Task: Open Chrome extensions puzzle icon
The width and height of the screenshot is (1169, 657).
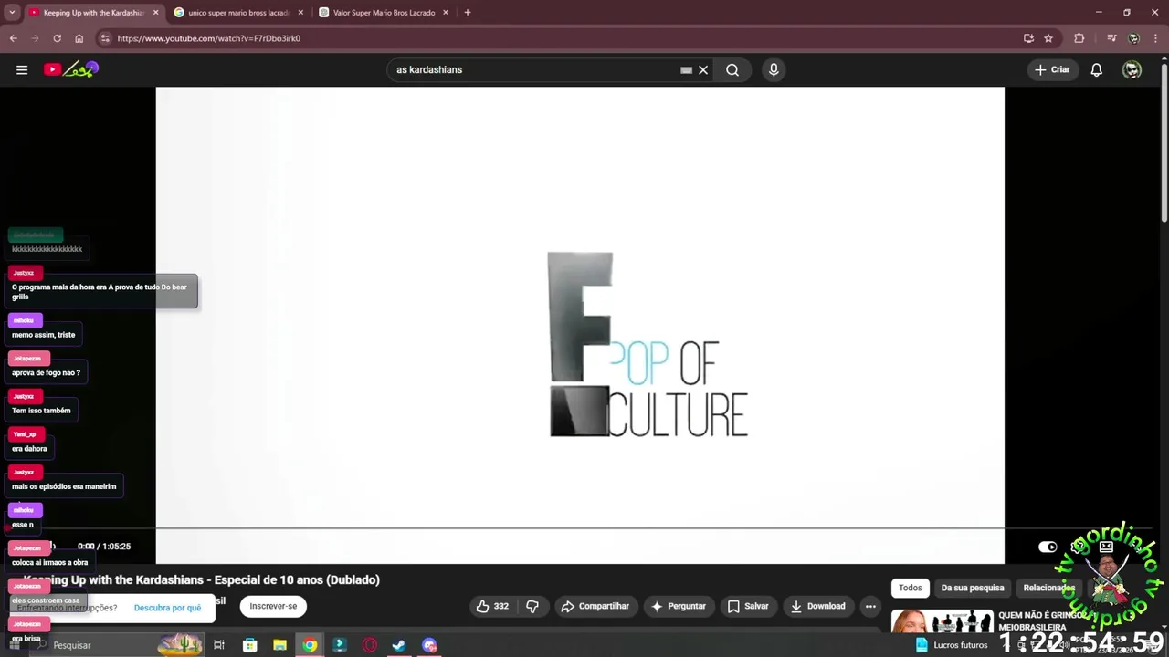Action: point(1079,38)
